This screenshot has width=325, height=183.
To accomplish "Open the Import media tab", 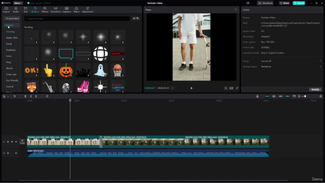I will tap(6, 10).
